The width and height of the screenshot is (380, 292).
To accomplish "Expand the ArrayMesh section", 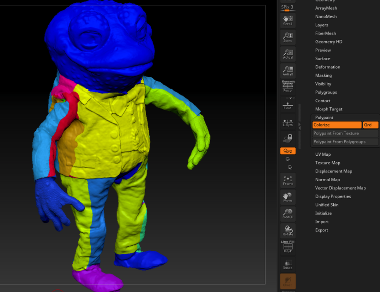I will tap(326, 8).
